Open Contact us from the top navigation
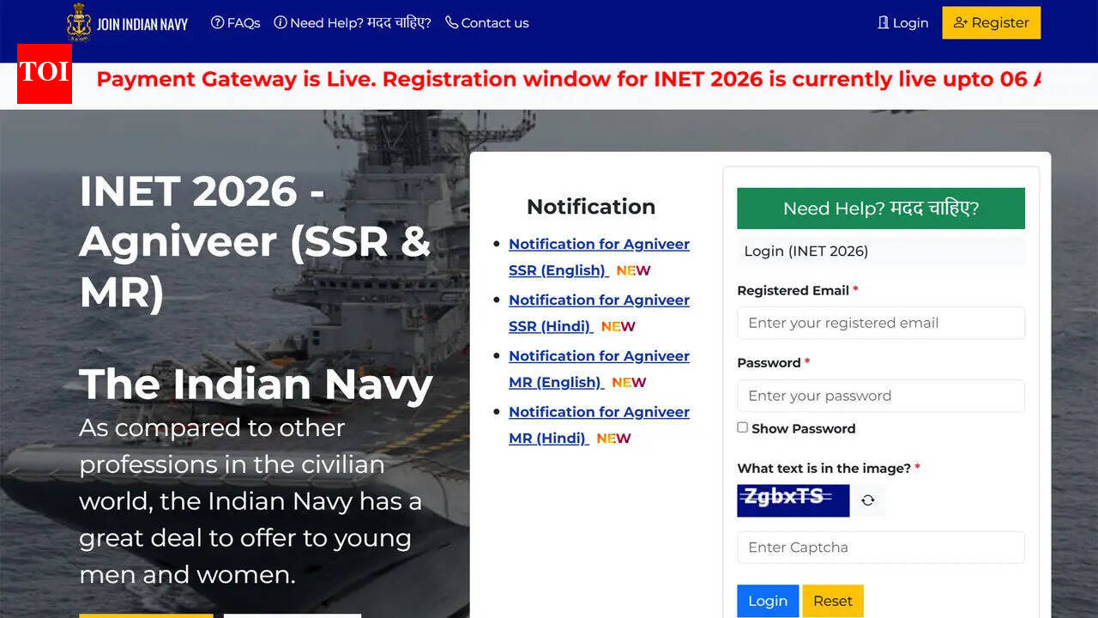The height and width of the screenshot is (618, 1098). click(494, 22)
